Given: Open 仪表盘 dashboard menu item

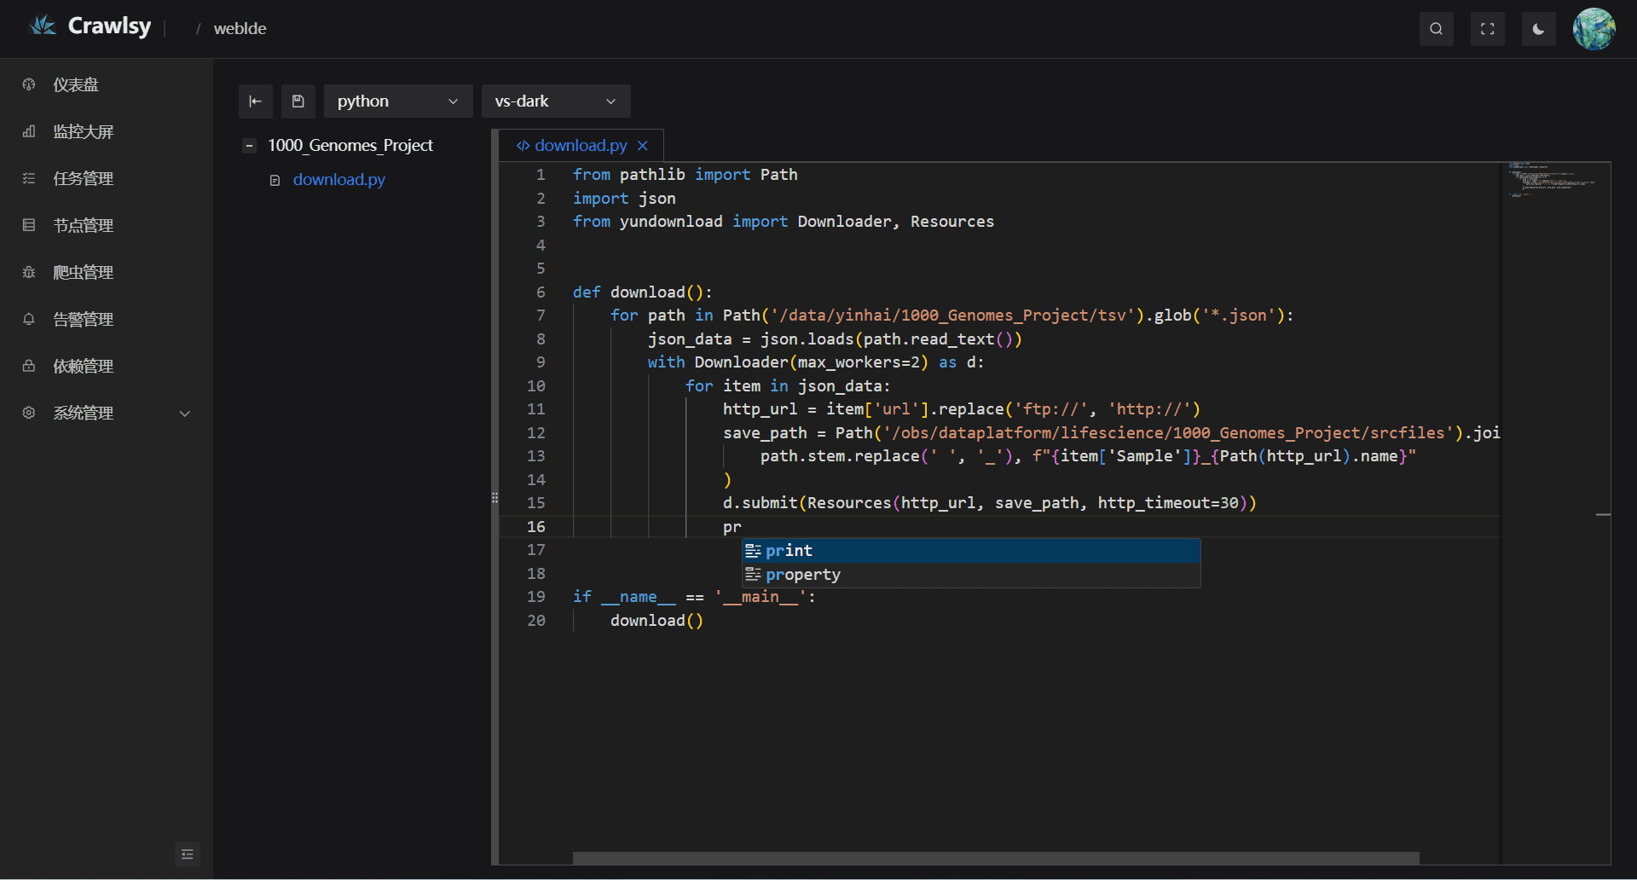Looking at the screenshot, I should 76,84.
